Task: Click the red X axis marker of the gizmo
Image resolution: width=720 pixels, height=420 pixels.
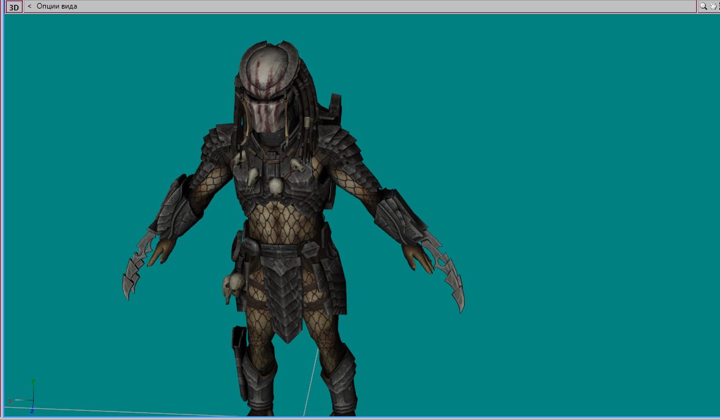Action: pyautogui.click(x=10, y=401)
